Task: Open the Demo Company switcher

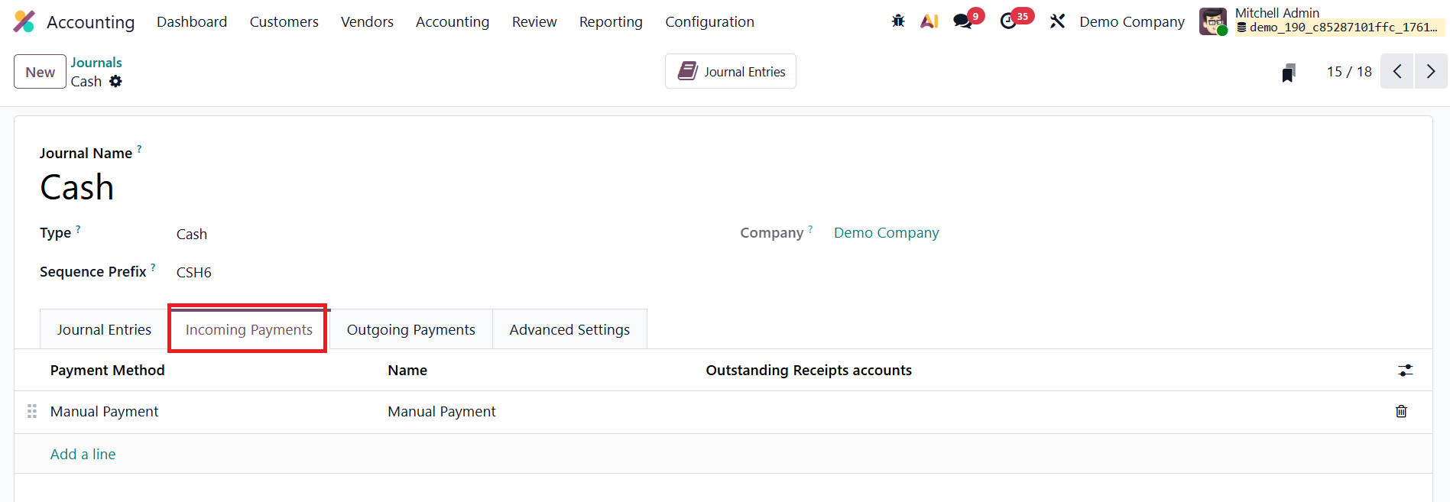Action: tap(1131, 21)
